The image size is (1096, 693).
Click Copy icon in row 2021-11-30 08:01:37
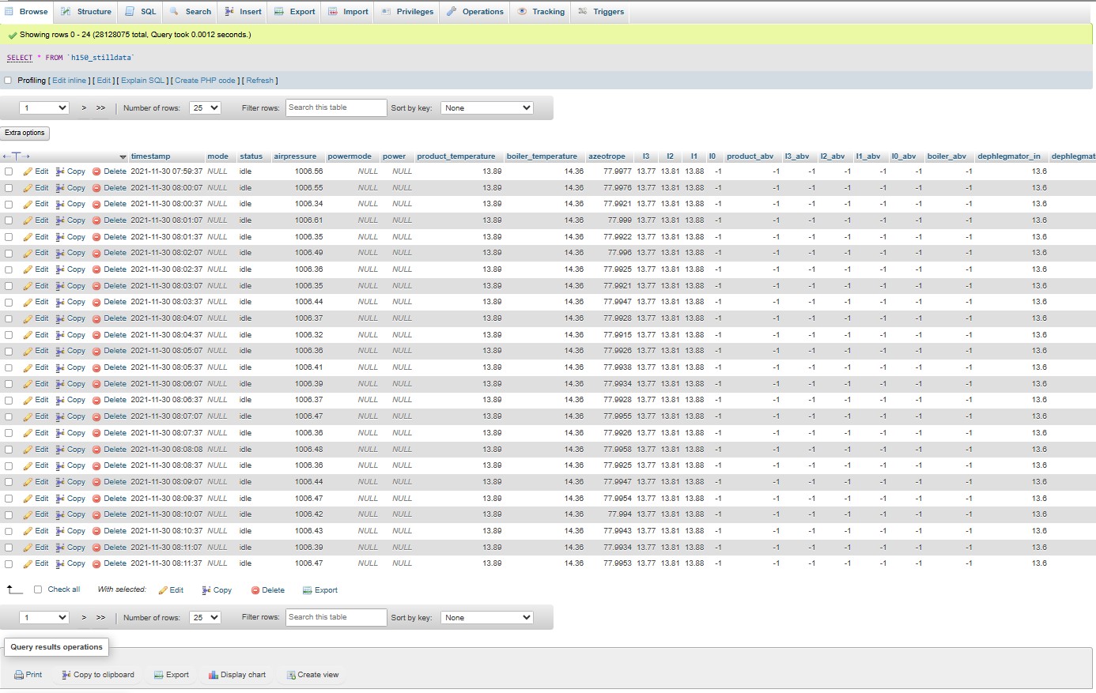60,237
